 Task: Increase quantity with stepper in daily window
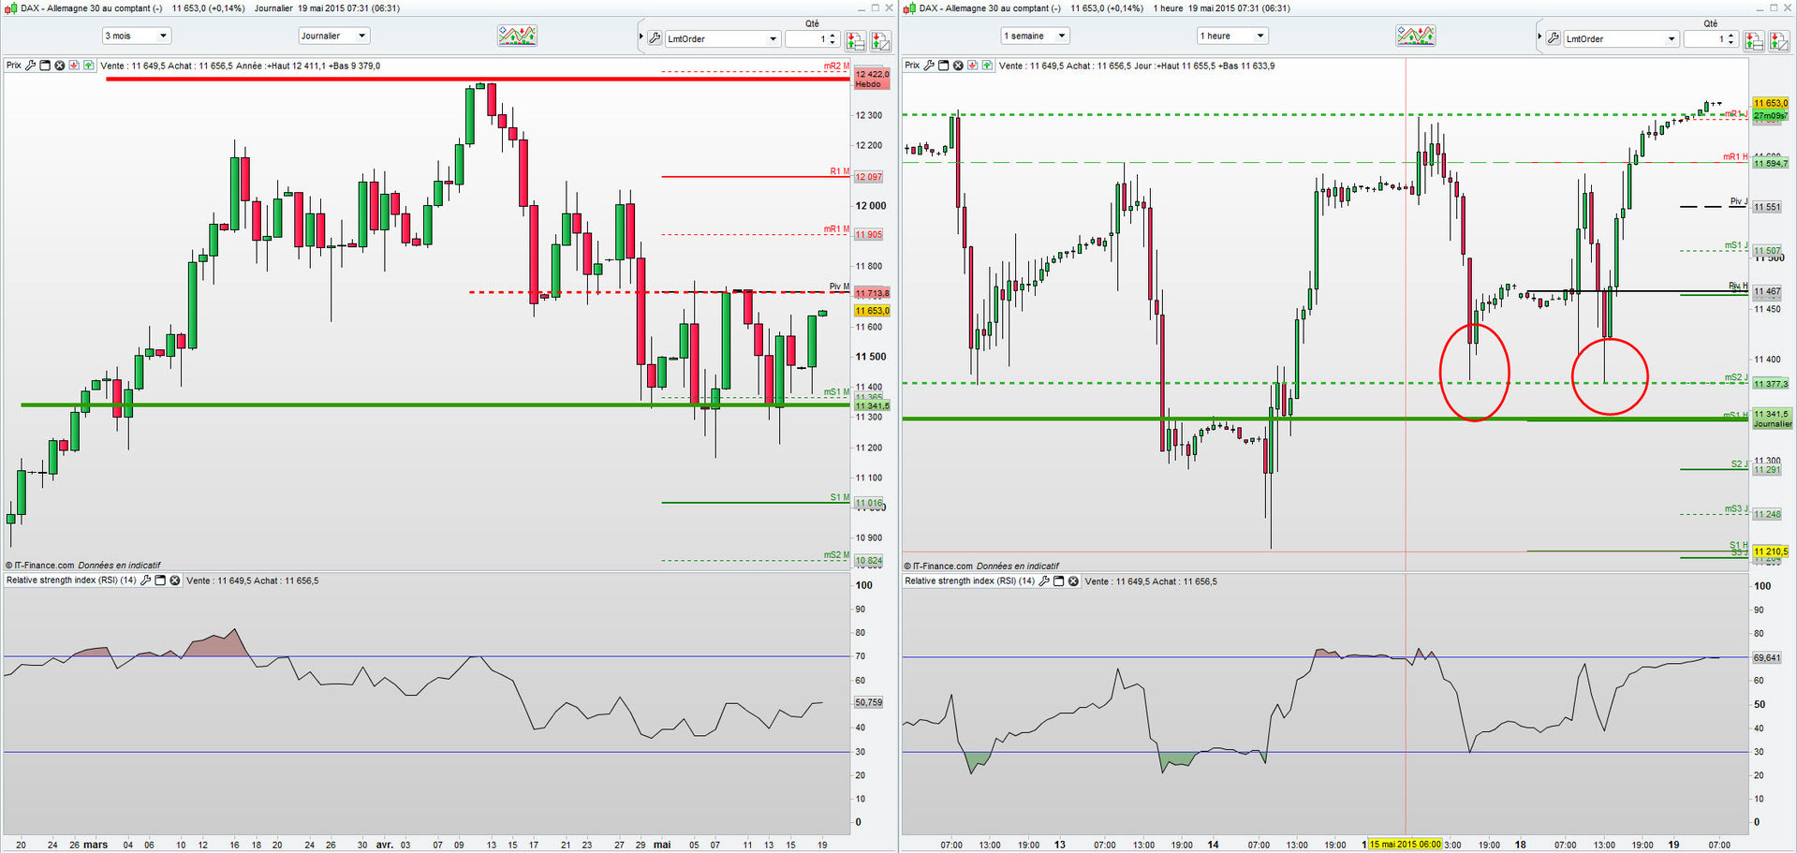click(833, 36)
